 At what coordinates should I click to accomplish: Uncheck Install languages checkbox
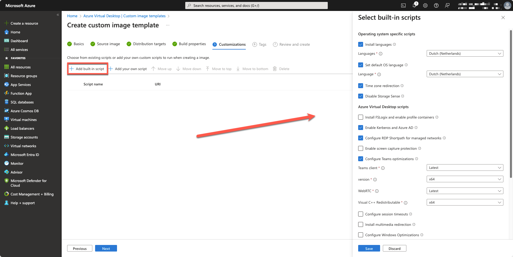click(x=361, y=44)
